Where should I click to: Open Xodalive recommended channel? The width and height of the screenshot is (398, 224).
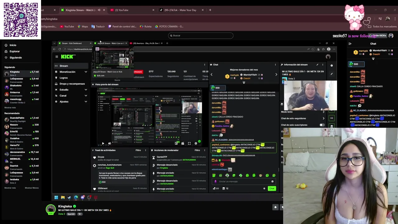pos(21,140)
